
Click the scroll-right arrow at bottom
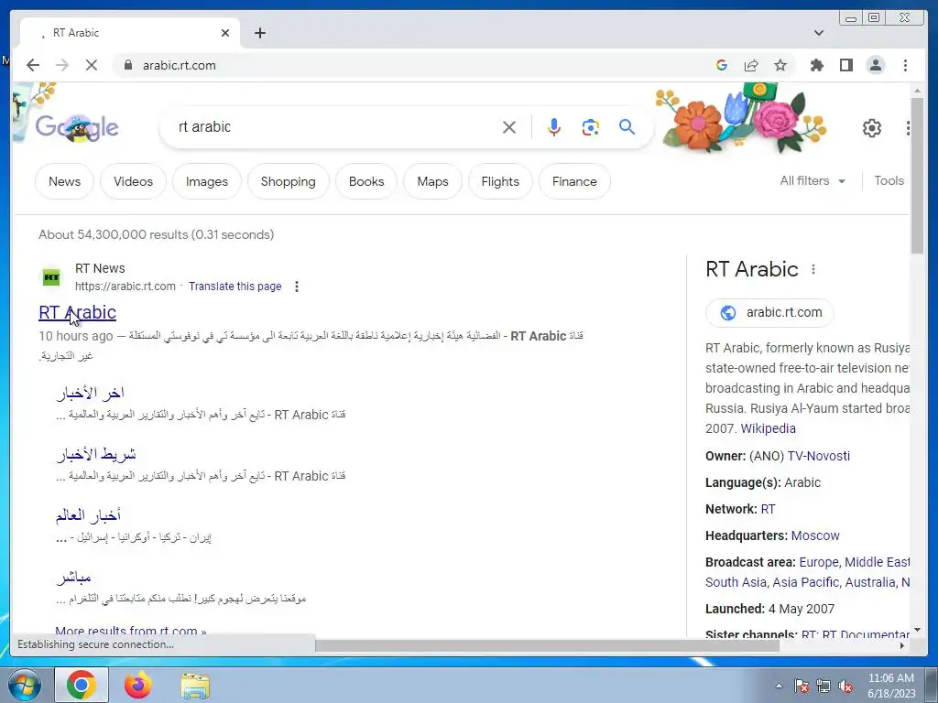(x=902, y=645)
